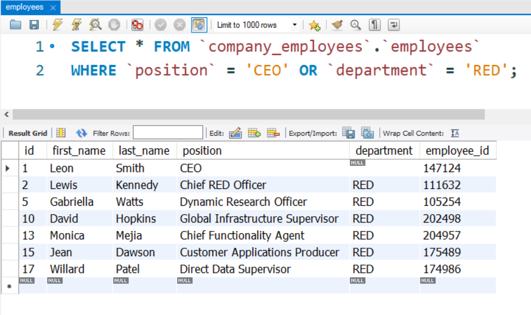Toggle Wrap Cell Content icon
531x315 pixels.
point(455,133)
